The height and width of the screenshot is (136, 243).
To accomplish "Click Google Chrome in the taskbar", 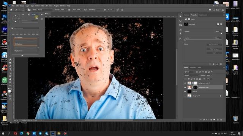I will [x=28, y=133].
